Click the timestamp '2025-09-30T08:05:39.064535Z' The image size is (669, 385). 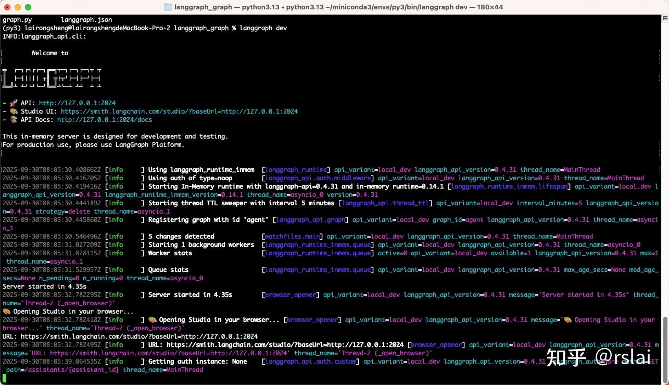[x=52, y=362]
